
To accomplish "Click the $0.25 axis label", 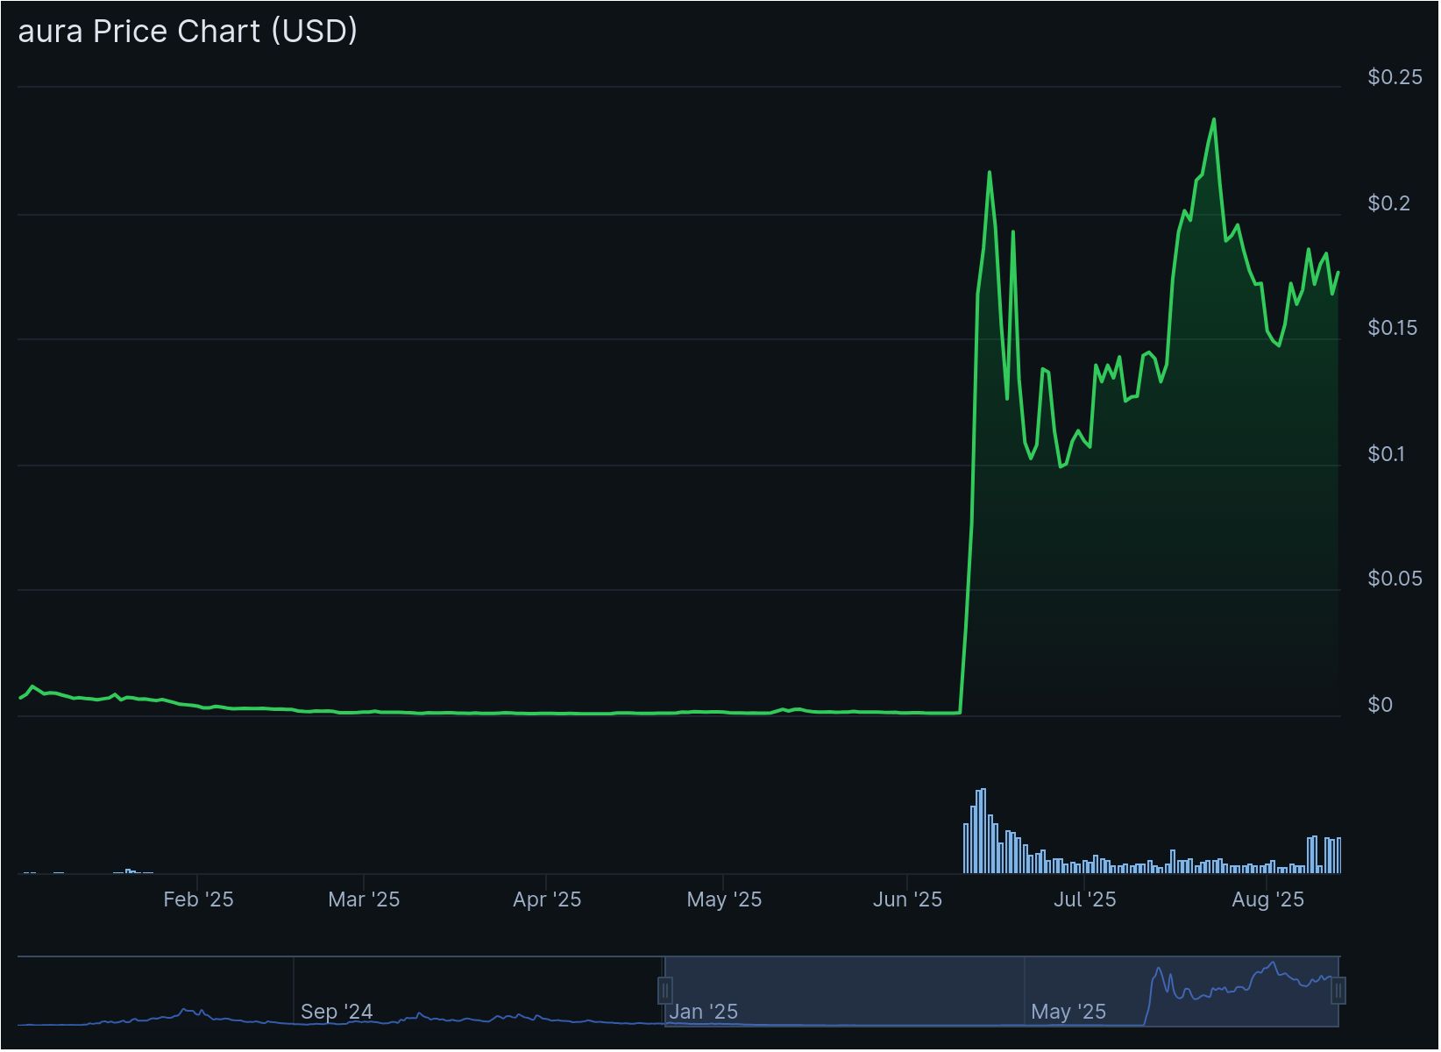I will (1395, 77).
